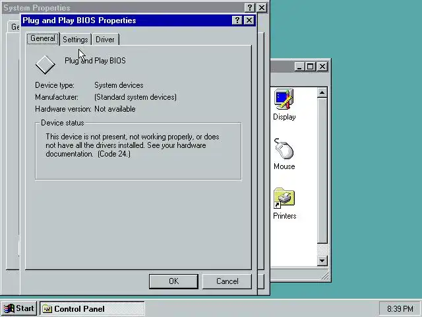The height and width of the screenshot is (317, 422).
Task: Click the Control Panel vertical scroll thumb
Action: (322, 170)
